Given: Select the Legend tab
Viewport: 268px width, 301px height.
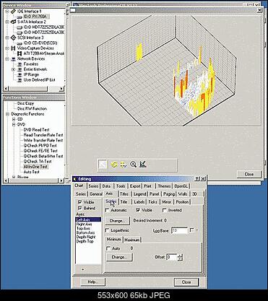Looking at the screenshot, I should pos(139,194).
